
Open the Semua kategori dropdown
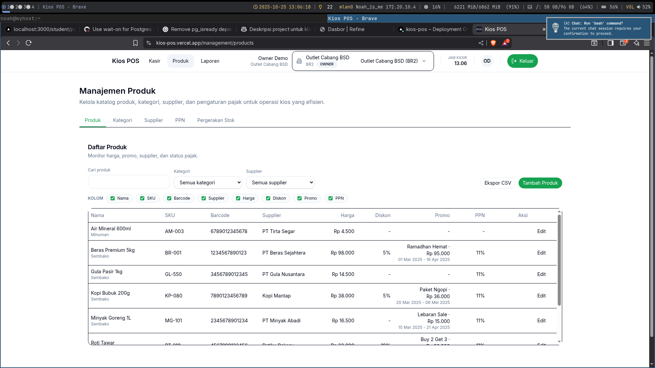point(208,183)
